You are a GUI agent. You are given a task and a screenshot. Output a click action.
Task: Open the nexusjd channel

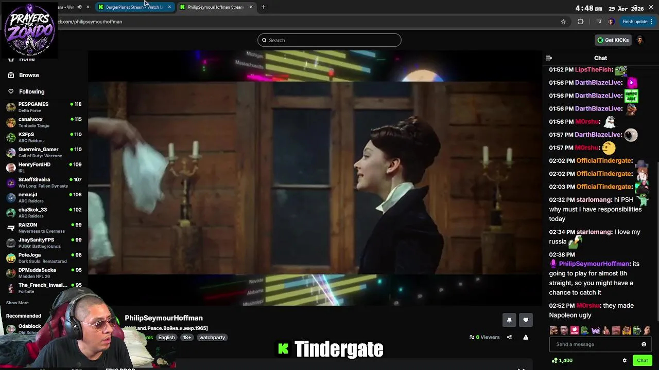[44, 197]
